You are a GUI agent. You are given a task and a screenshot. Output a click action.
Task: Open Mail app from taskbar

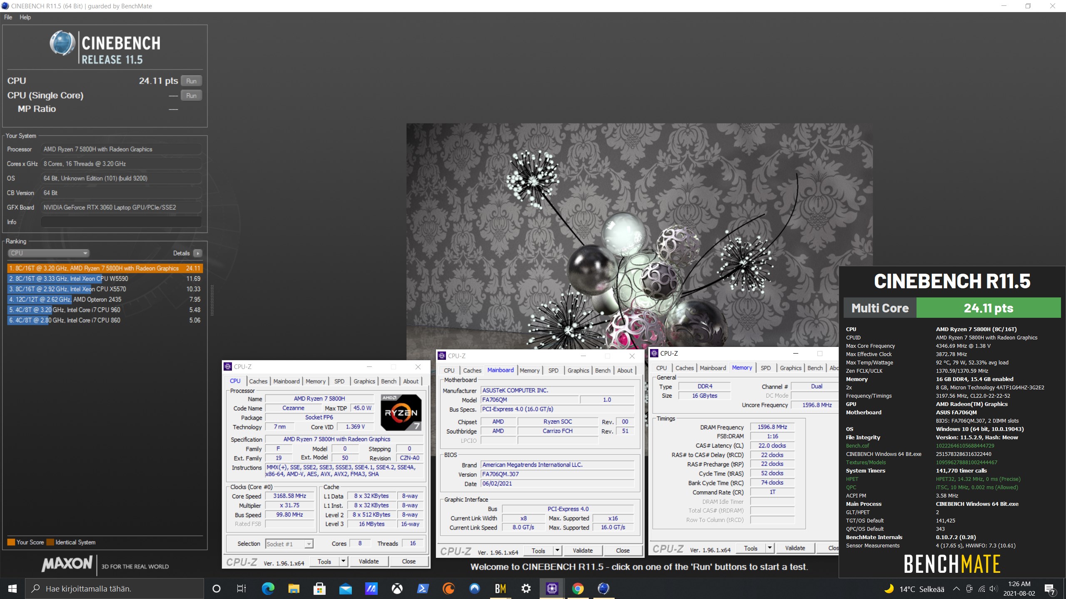[346, 589]
